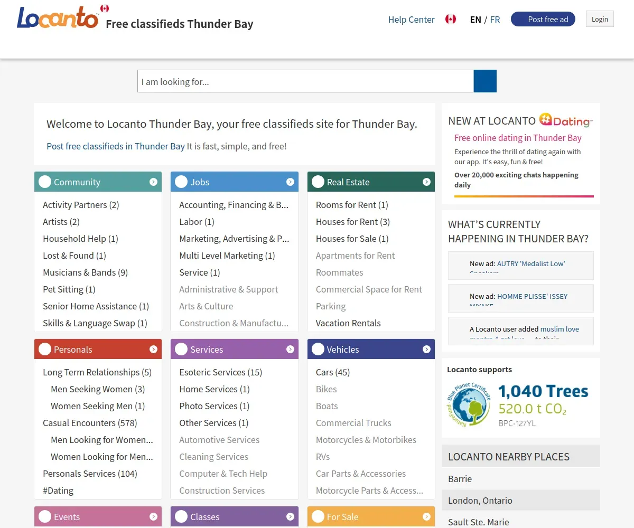Viewport: 634px width, 528px height.
Task: Switch language to FR
Action: (x=495, y=20)
